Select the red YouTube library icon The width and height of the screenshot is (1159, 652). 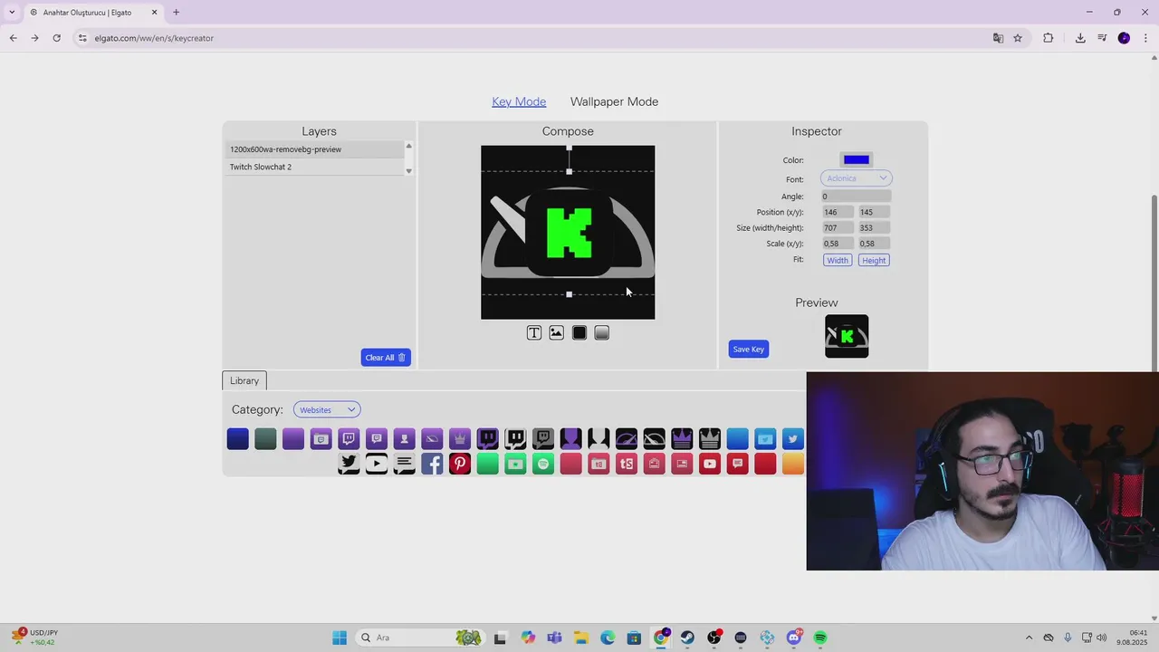coord(710,465)
